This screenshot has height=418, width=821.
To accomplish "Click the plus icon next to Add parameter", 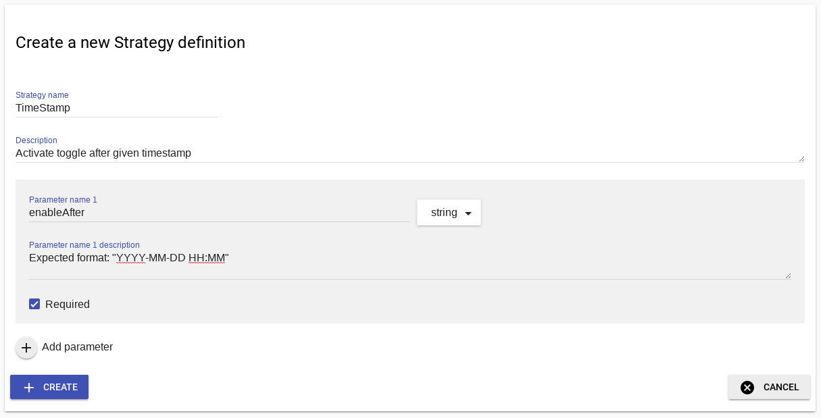I will 26,348.
